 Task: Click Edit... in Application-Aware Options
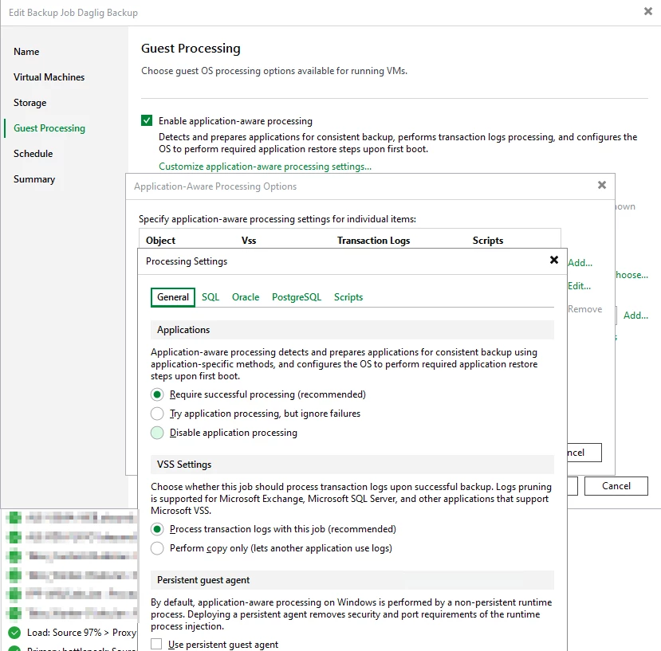click(579, 286)
